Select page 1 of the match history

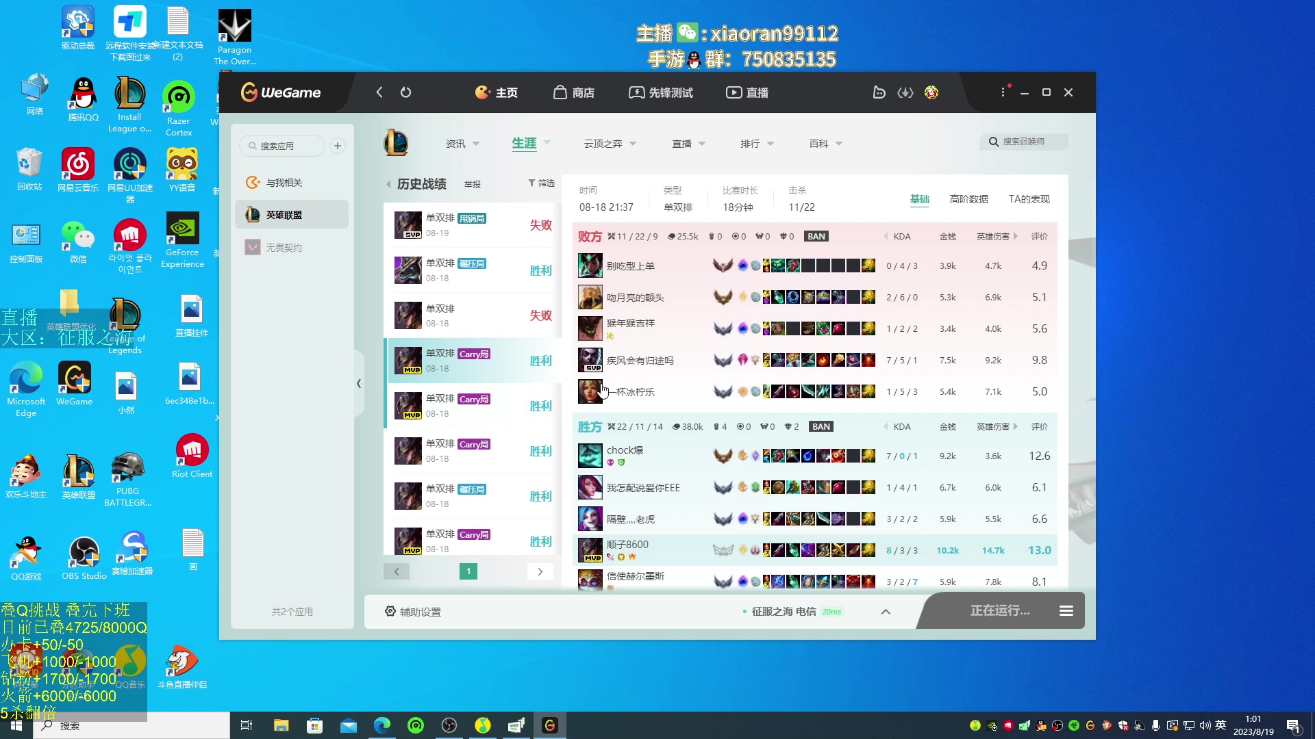point(468,571)
